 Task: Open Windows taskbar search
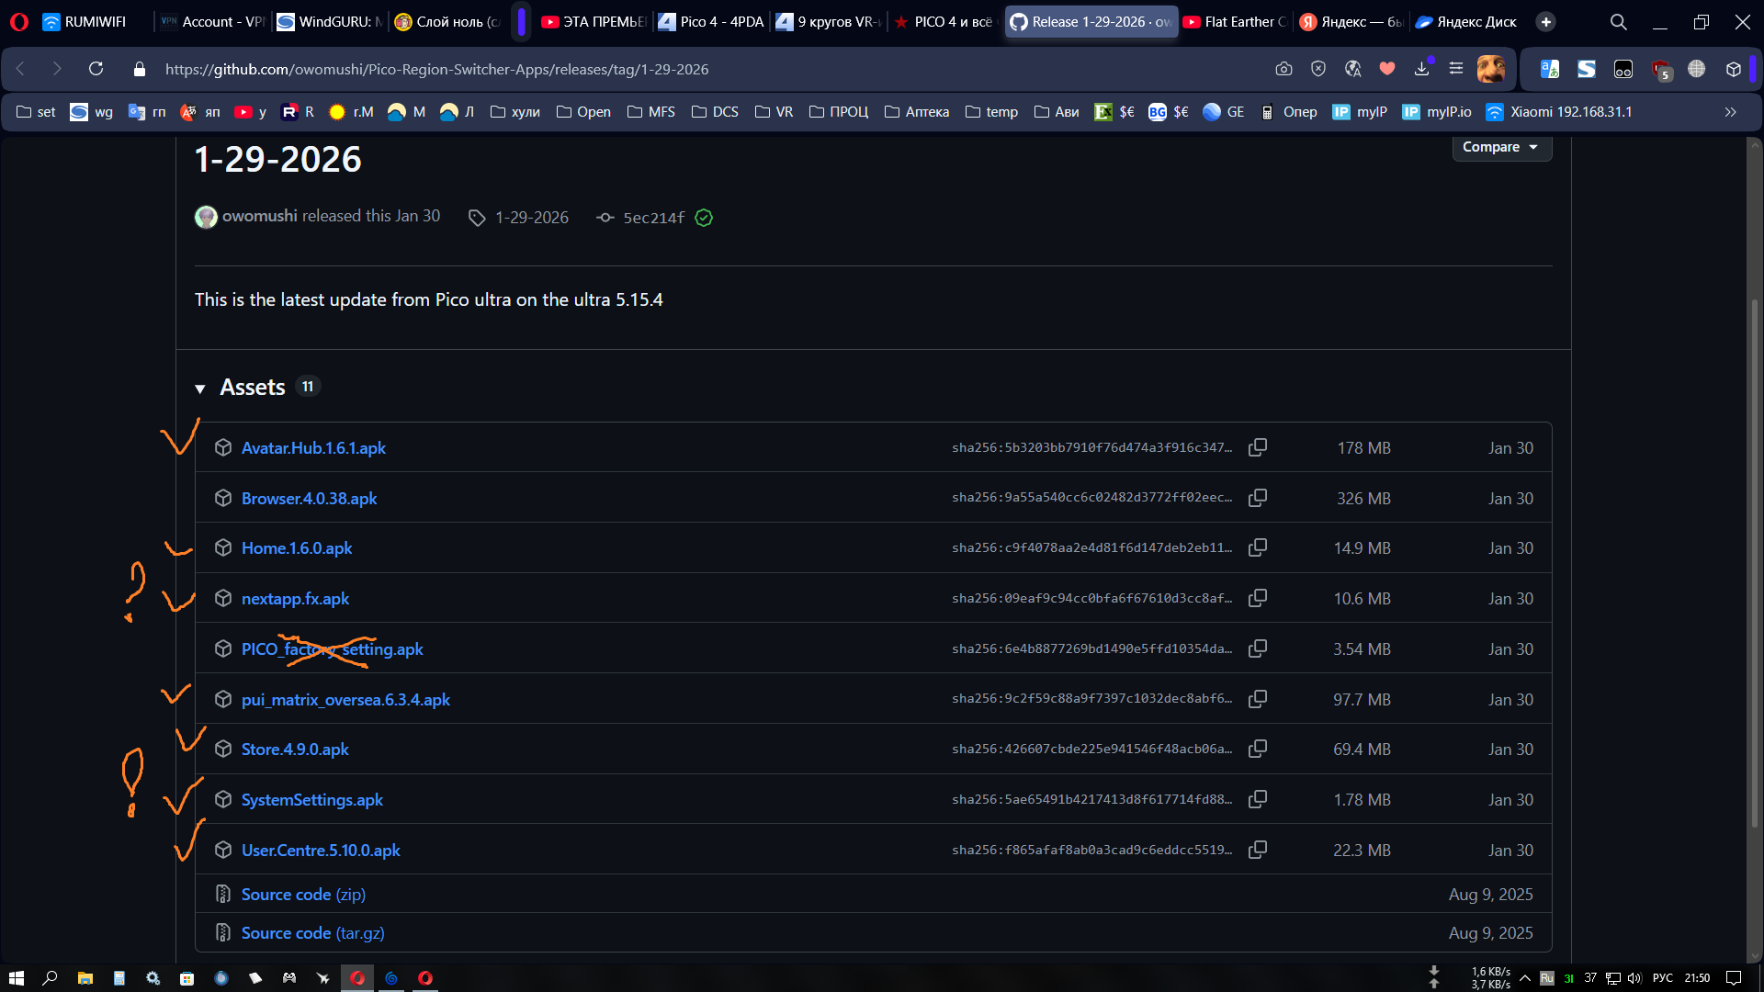point(50,978)
